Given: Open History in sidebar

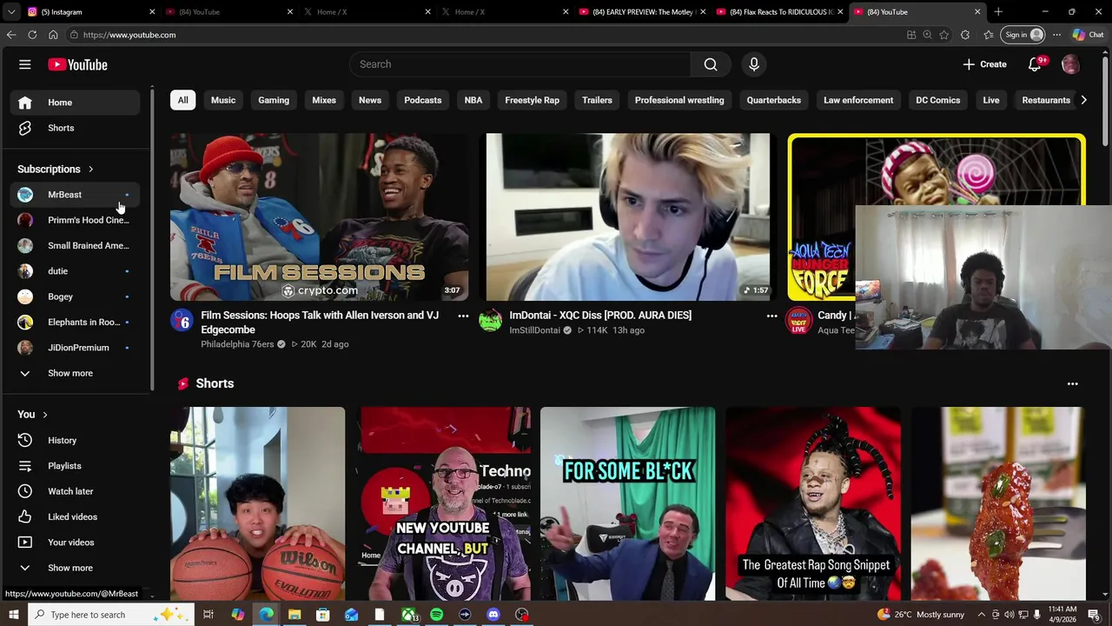Looking at the screenshot, I should [x=75, y=440].
